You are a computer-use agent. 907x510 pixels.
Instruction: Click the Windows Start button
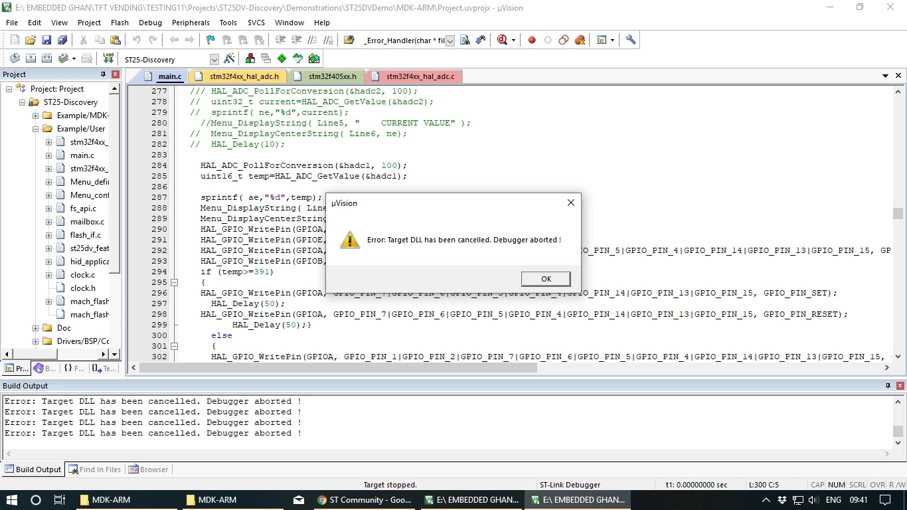[12, 500]
